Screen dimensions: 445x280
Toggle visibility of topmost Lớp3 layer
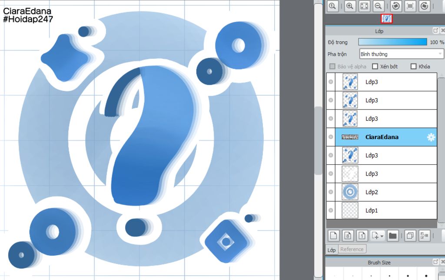tap(331, 82)
